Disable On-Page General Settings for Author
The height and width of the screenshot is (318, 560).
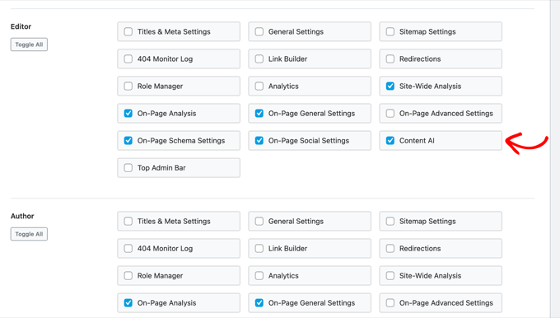click(259, 302)
